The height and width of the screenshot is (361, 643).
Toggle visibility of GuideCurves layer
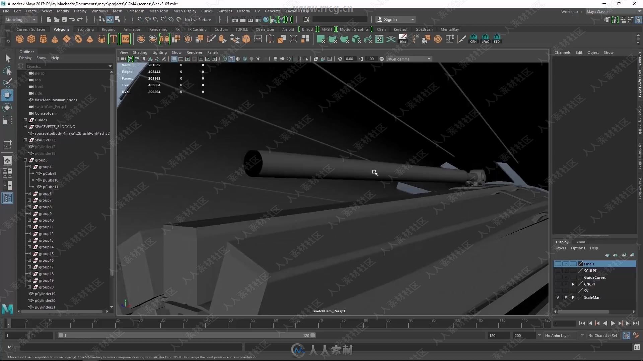point(558,277)
